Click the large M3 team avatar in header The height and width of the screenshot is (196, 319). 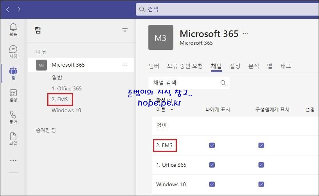click(x=161, y=37)
